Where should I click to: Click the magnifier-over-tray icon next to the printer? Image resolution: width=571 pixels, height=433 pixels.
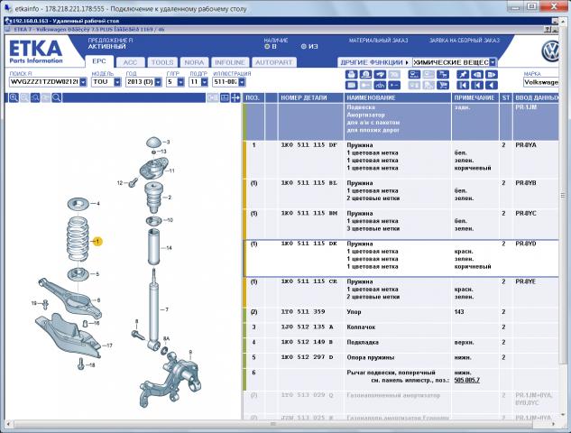click(365, 75)
